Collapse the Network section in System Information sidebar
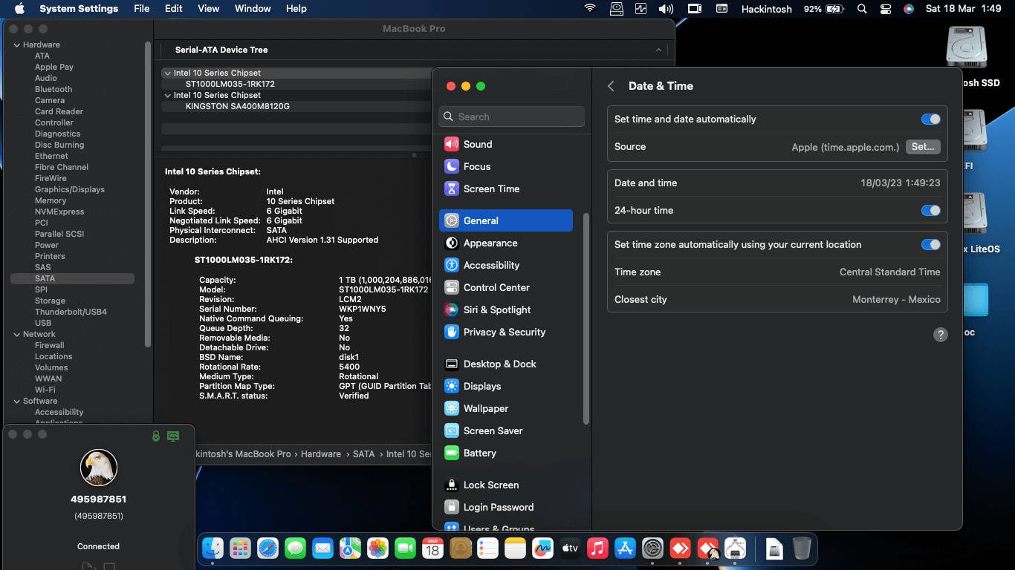This screenshot has width=1015, height=570. coord(17,334)
